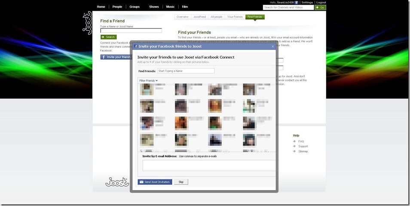This screenshot has height=206, width=410.
Task: Switch to the JoostFeed tab
Action: coord(199,17)
